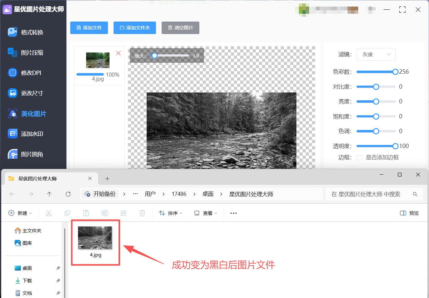Unpin 下载 using its pin icon
The height and width of the screenshot is (298, 429).
coord(58,281)
